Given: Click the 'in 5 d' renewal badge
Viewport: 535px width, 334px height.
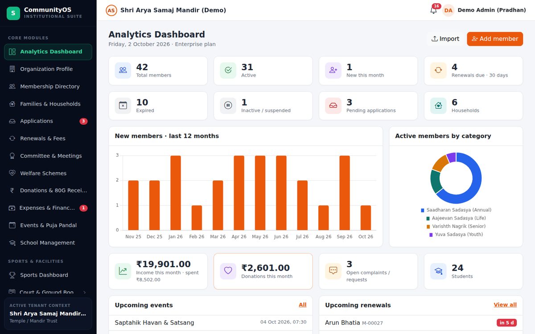Looking at the screenshot, I should pos(506,323).
